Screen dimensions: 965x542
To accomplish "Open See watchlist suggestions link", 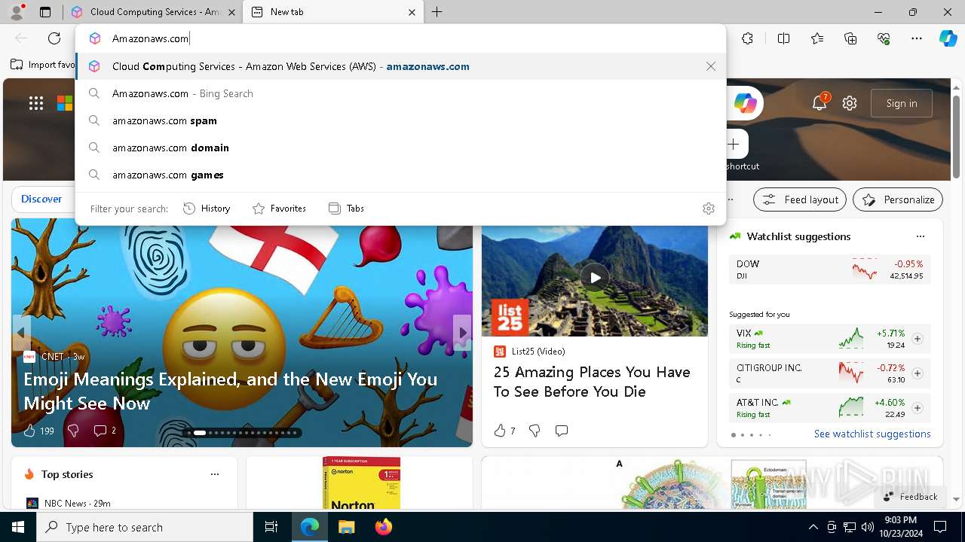I will point(872,434).
